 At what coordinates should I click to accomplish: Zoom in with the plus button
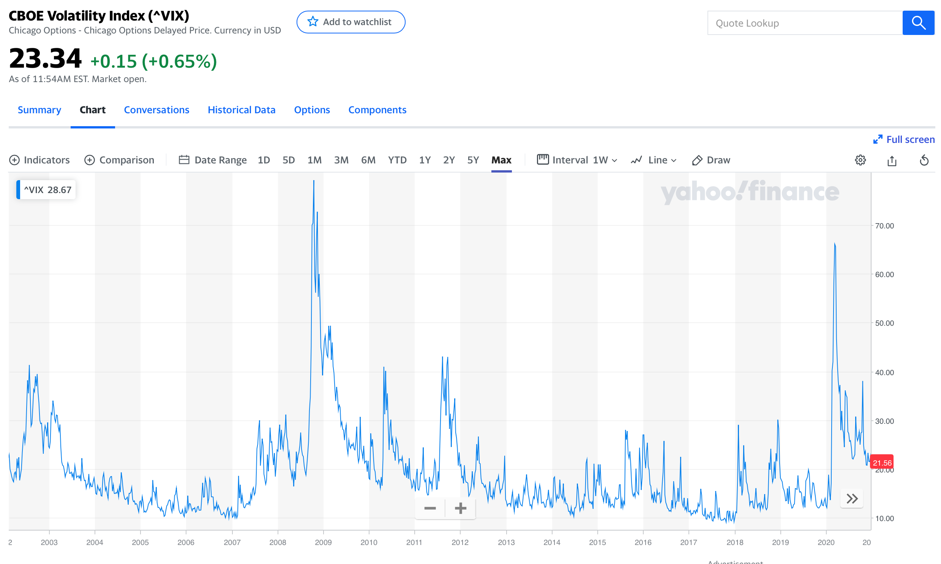(460, 508)
